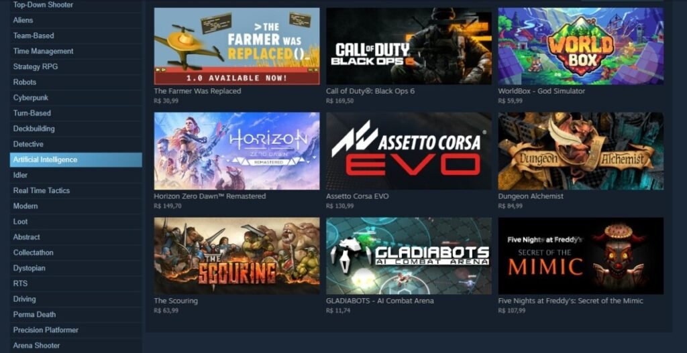
Task: Open the GLADIABOTS AI Combat Arena thumbnail
Action: click(409, 256)
